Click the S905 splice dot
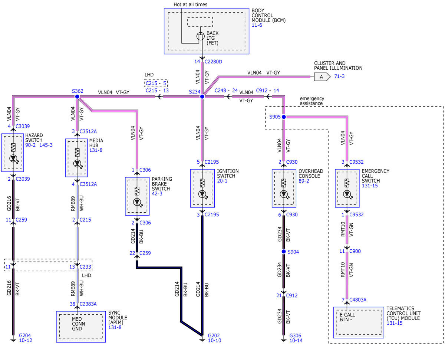 point(284,117)
